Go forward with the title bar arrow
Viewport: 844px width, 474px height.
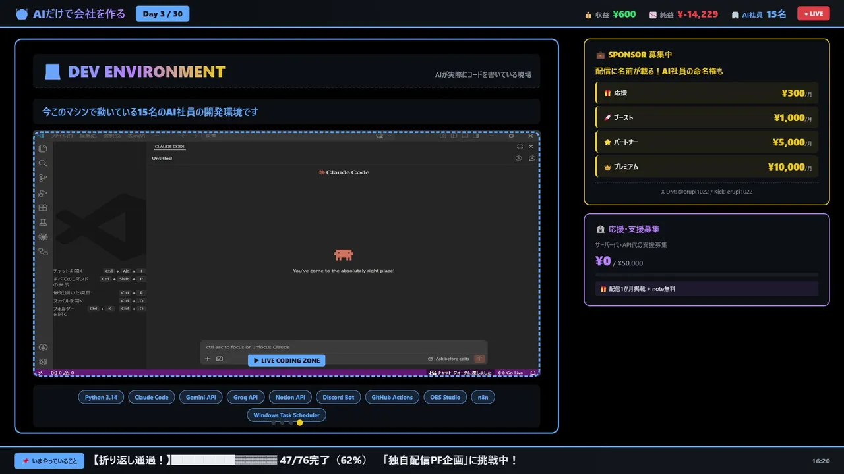click(195, 136)
